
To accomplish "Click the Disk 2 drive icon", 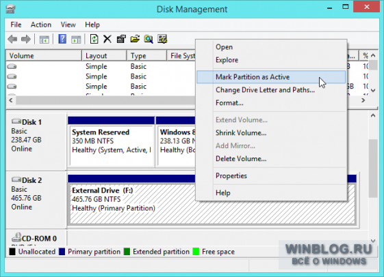I will [x=16, y=179].
